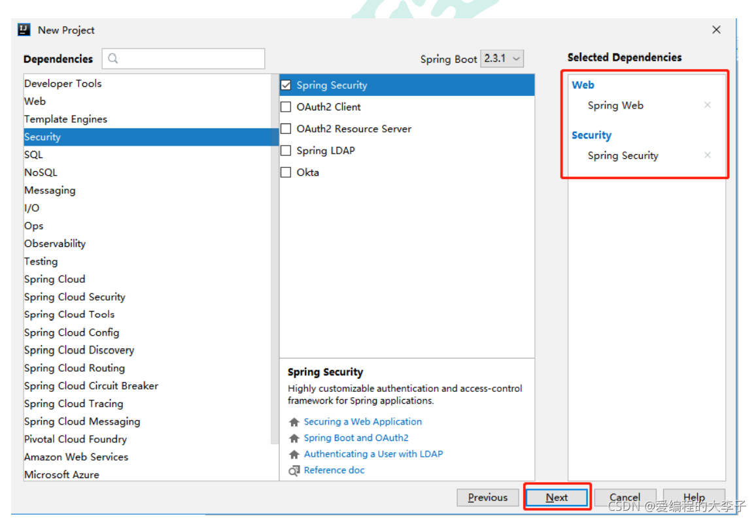Open the Observability category
This screenshot has width=756, height=518.
[148, 244]
